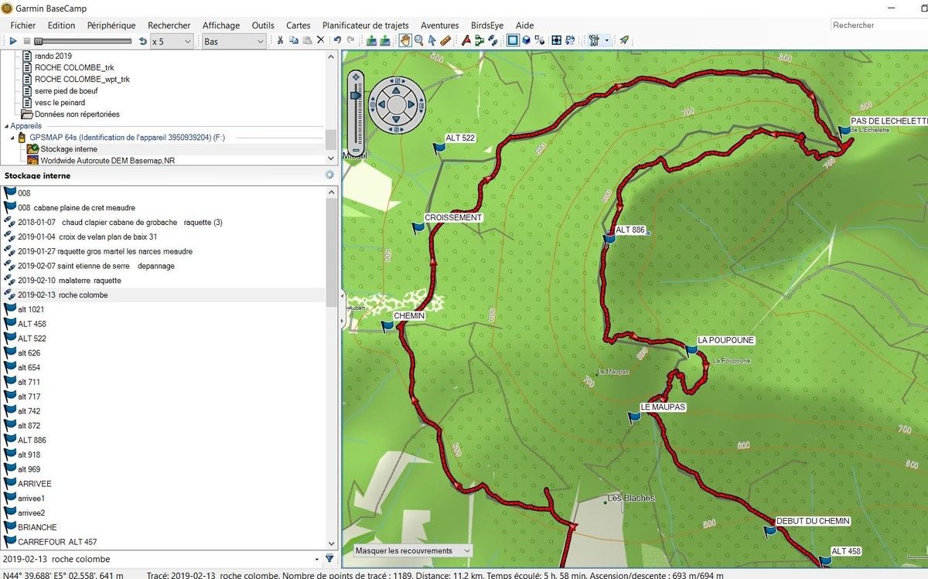This screenshot has height=579, width=928.
Task: Select track 2019-02-10 malaterre raquette
Action: click(70, 281)
